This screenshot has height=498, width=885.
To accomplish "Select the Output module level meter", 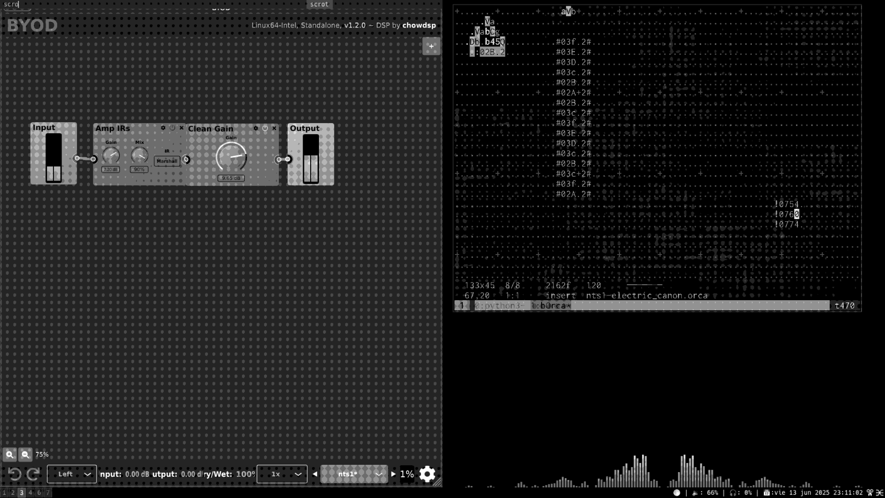I will point(311,159).
